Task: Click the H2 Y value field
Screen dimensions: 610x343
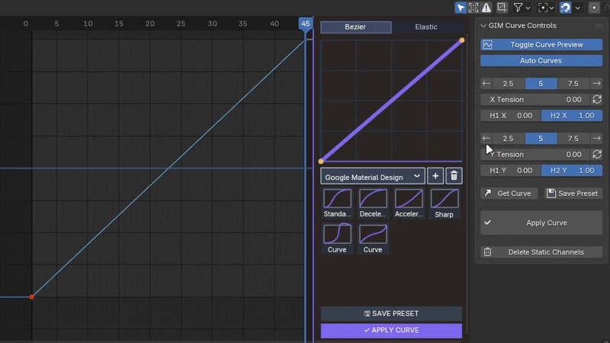Action: tap(572, 170)
